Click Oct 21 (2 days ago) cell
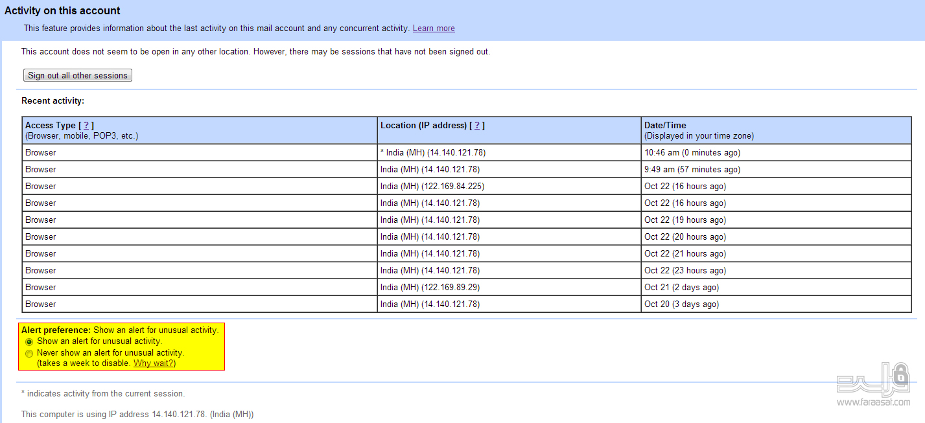The height and width of the screenshot is (423, 925). click(x=776, y=288)
